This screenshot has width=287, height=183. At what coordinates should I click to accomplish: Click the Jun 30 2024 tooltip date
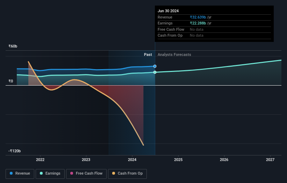point(168,11)
